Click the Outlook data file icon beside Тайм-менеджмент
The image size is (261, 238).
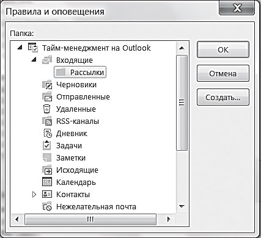(33, 48)
